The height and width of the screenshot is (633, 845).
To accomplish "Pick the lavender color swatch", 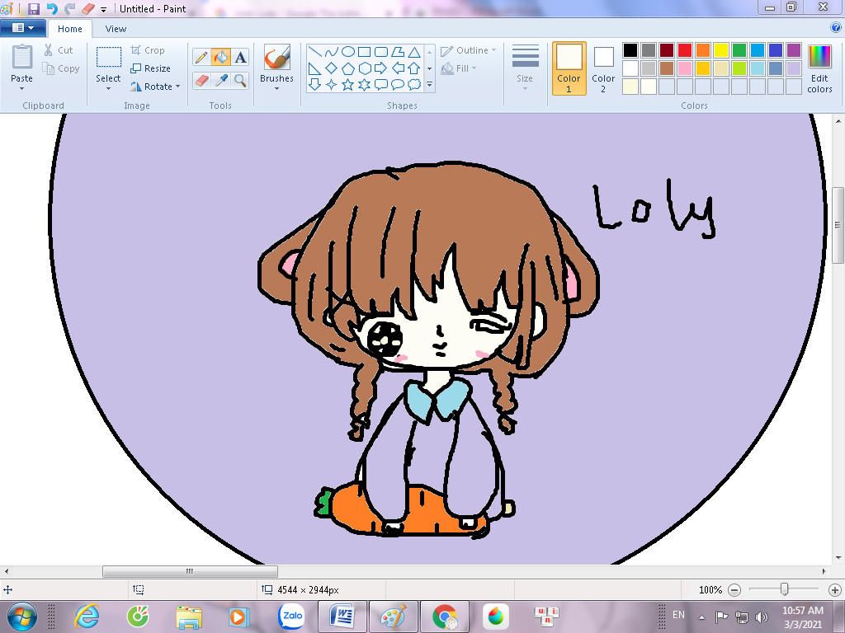I will click(793, 68).
